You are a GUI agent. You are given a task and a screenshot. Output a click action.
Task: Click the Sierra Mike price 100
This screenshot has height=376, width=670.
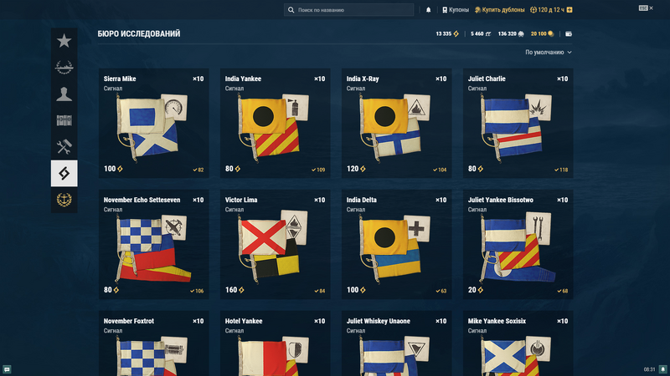point(113,169)
